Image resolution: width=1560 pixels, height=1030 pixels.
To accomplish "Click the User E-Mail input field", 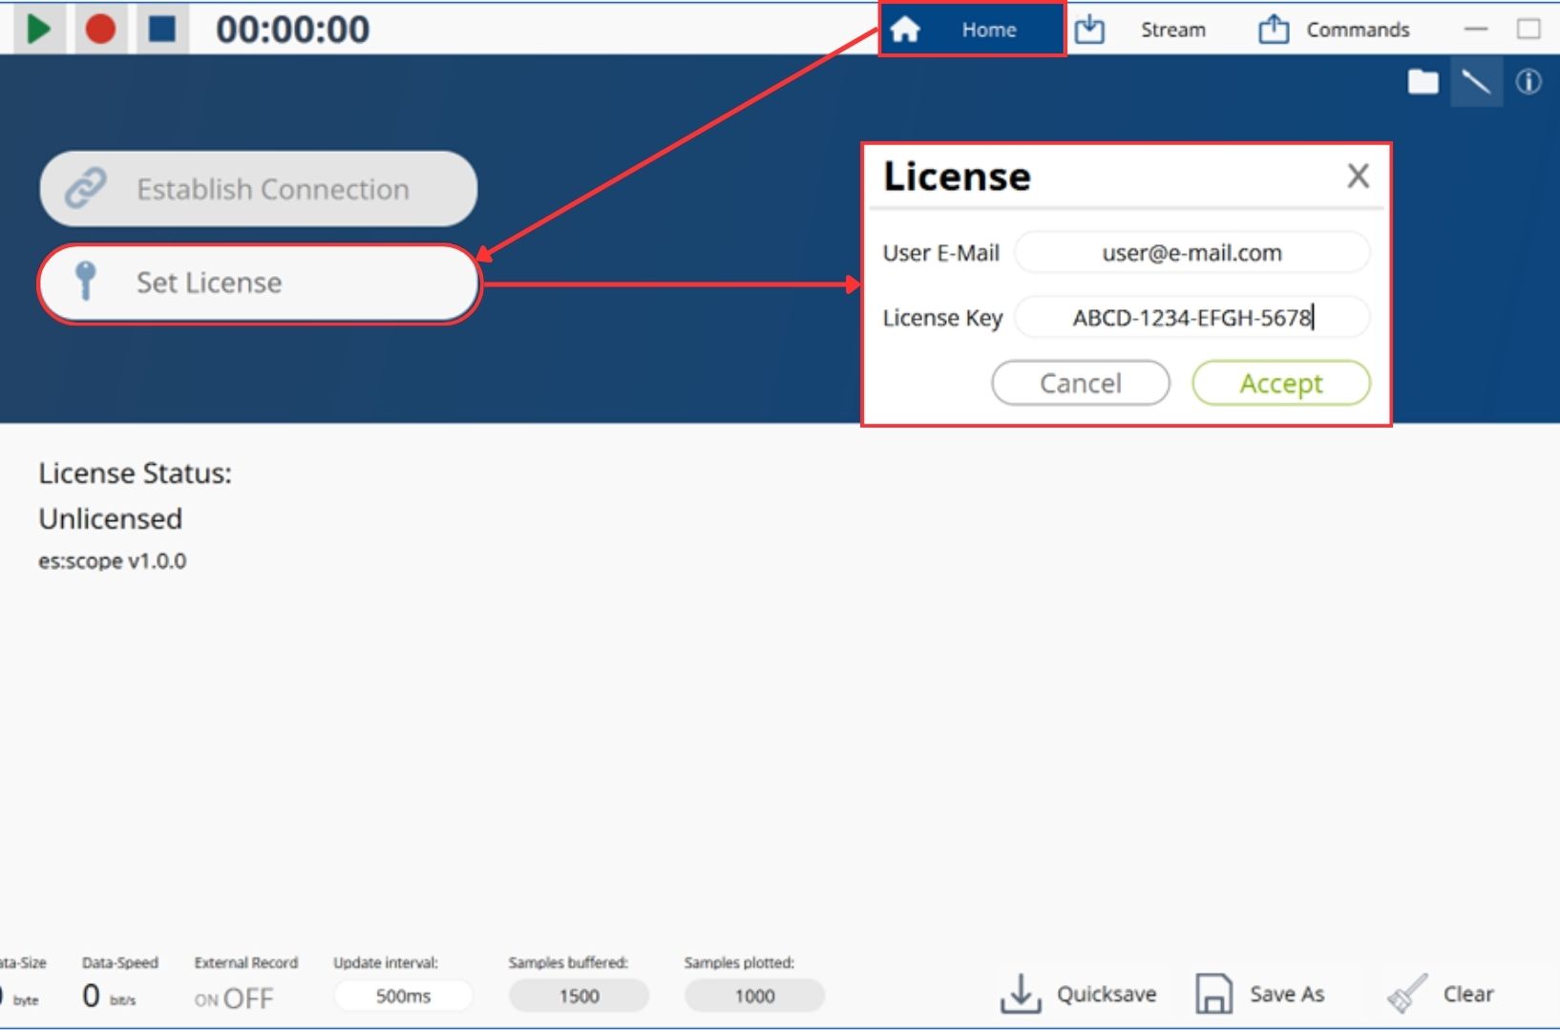I will [1191, 253].
